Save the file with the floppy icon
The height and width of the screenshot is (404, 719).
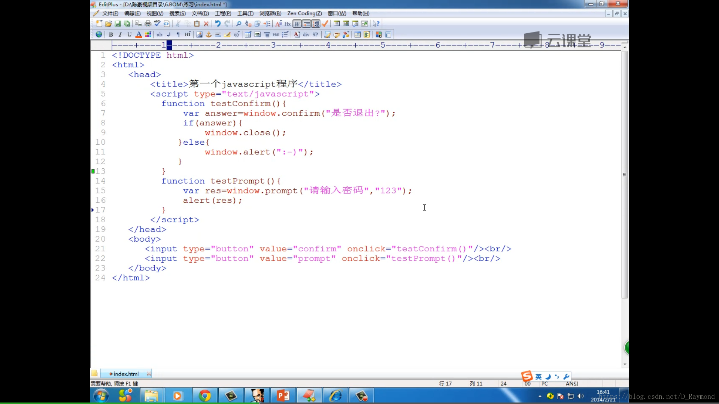pyautogui.click(x=118, y=24)
